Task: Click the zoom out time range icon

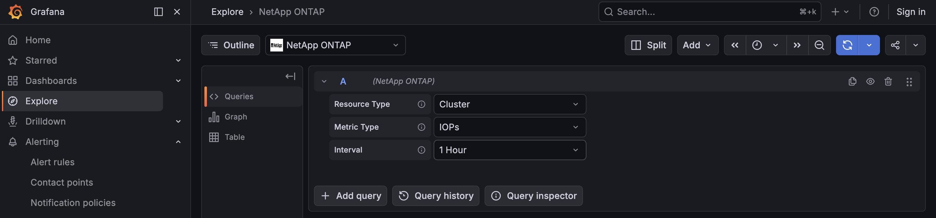Action: click(819, 45)
